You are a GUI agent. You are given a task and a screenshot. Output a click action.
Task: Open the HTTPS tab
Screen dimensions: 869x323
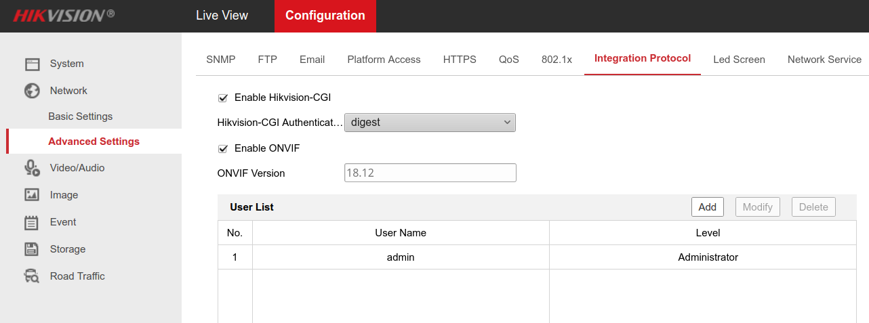pyautogui.click(x=460, y=60)
